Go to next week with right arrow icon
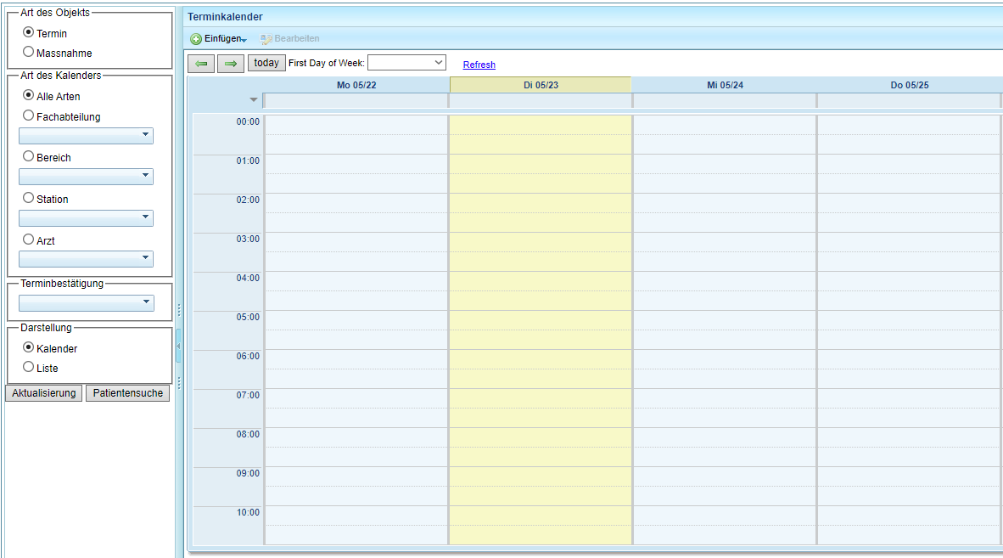Screen dimensions: 1003x558 click(x=230, y=63)
